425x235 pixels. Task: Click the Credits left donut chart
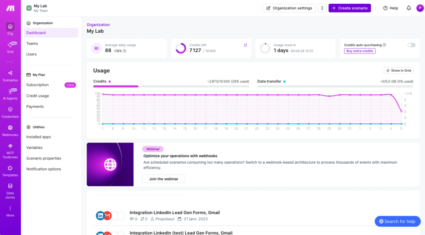[x=181, y=48]
